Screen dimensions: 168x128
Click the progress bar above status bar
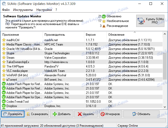(x=83, y=120)
